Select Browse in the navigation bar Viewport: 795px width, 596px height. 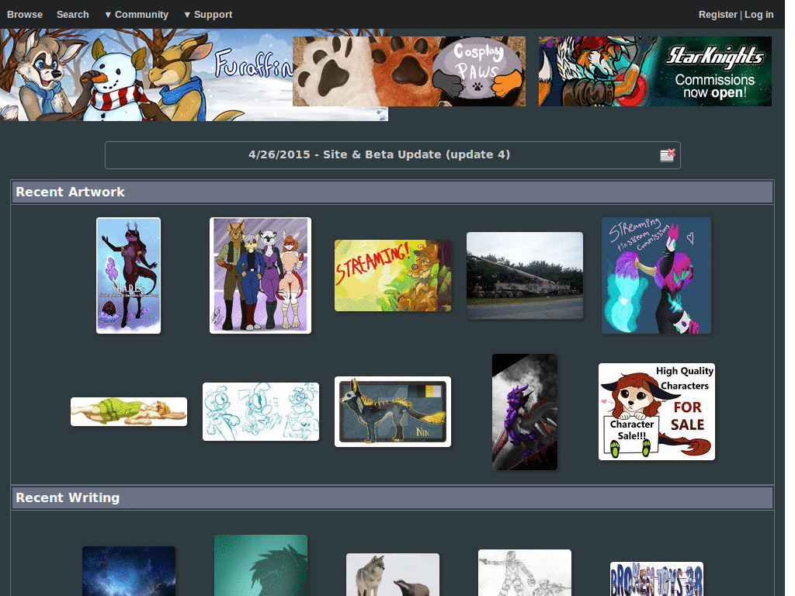pos(24,14)
